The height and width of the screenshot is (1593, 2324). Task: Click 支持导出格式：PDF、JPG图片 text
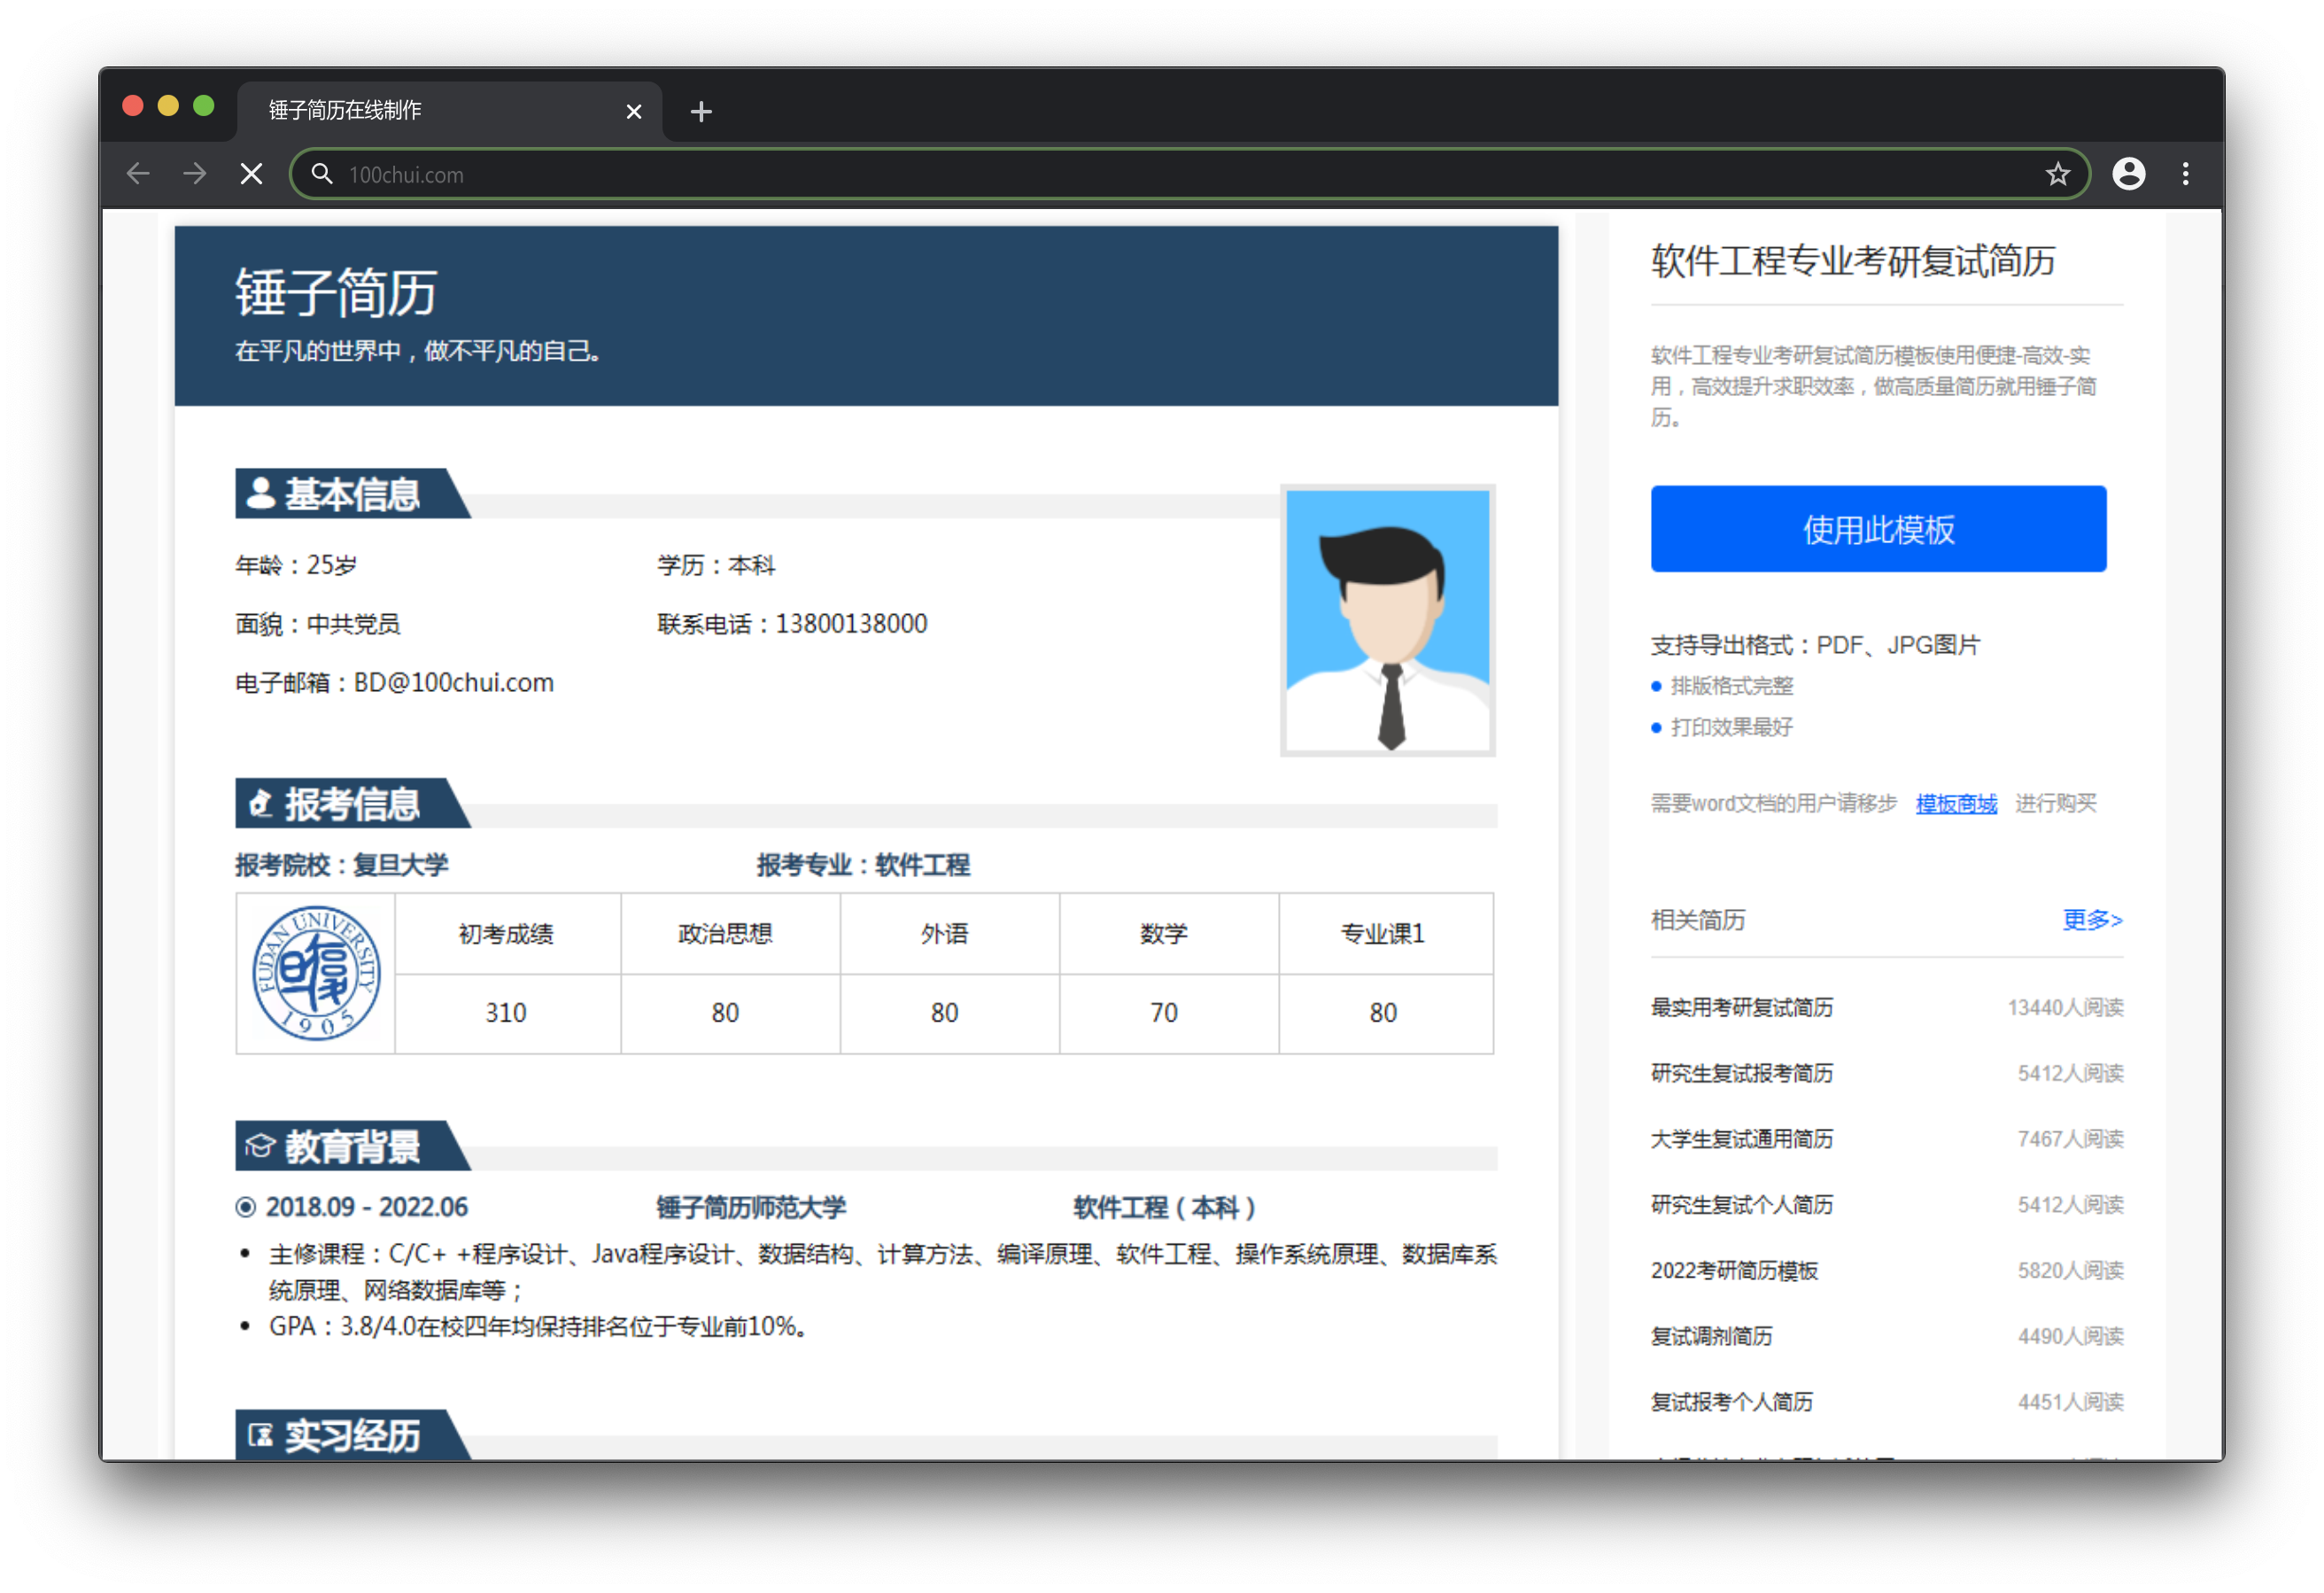click(x=1815, y=645)
